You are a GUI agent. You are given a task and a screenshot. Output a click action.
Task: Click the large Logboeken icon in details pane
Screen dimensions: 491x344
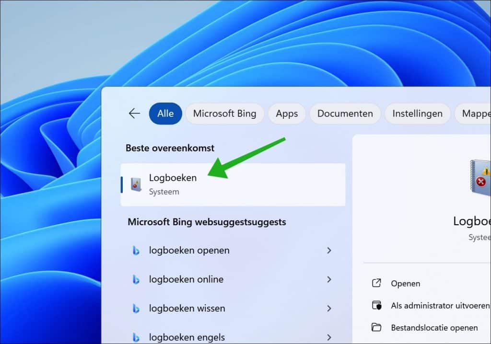[x=480, y=177]
